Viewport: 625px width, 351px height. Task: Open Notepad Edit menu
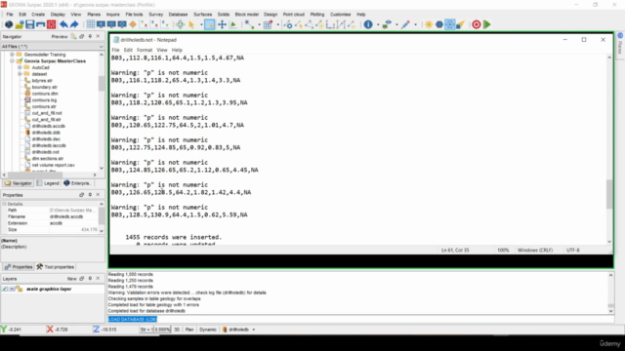128,50
